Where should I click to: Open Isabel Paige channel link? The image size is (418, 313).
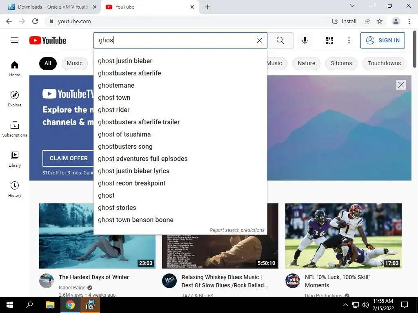click(x=72, y=288)
